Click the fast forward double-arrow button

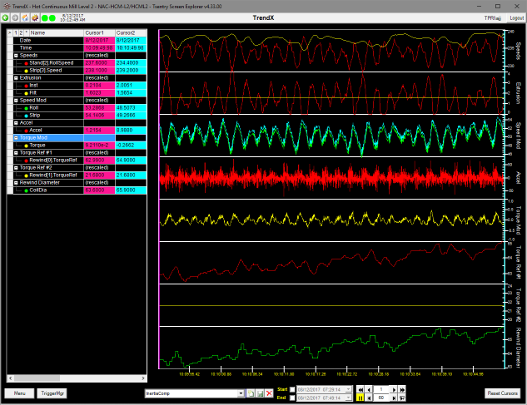402,389
